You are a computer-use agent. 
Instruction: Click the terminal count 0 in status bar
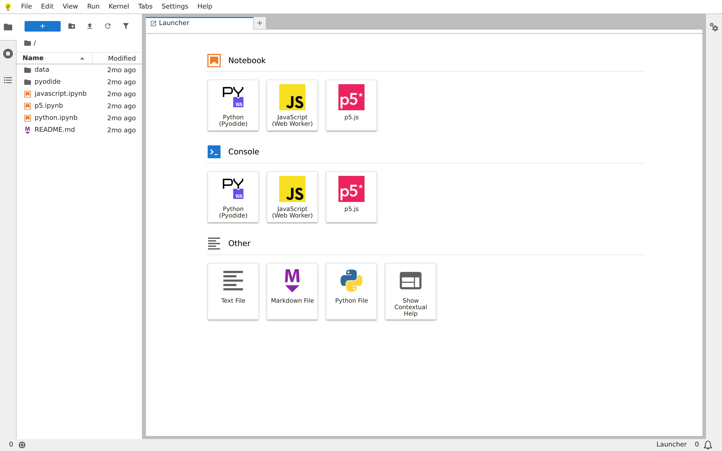point(11,444)
